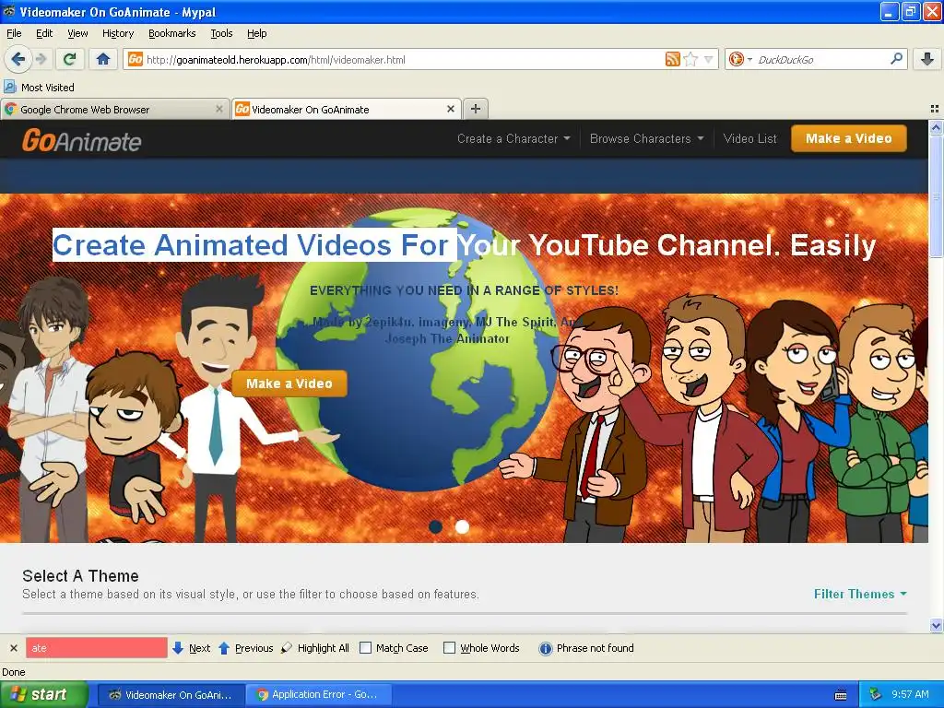This screenshot has width=944, height=708.
Task: Open the Edit menu
Action: coord(44,33)
